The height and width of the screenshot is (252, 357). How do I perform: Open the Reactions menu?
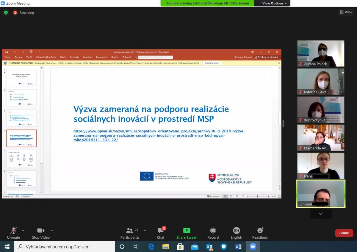tap(260, 231)
